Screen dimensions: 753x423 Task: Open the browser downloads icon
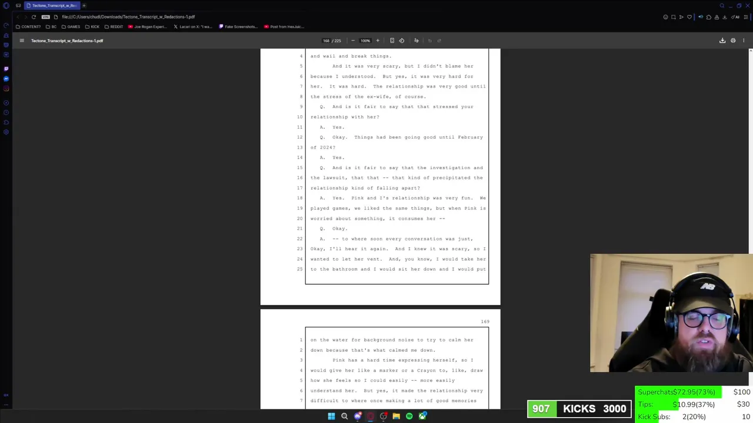click(724, 17)
